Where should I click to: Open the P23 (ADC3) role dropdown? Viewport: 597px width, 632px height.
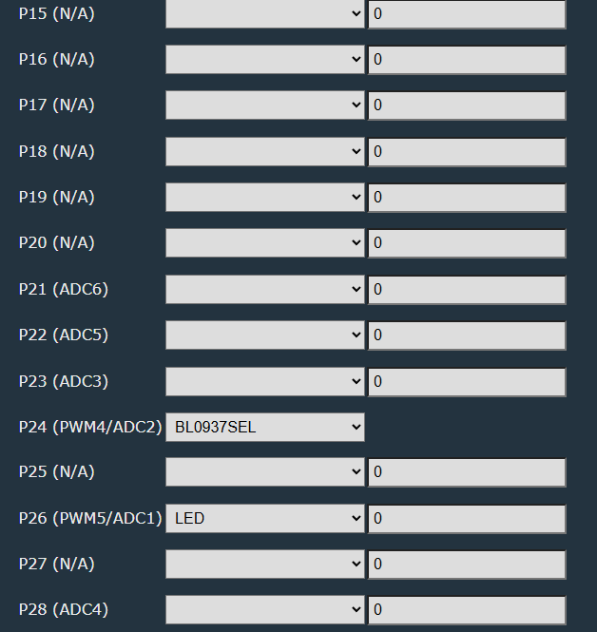tap(264, 382)
